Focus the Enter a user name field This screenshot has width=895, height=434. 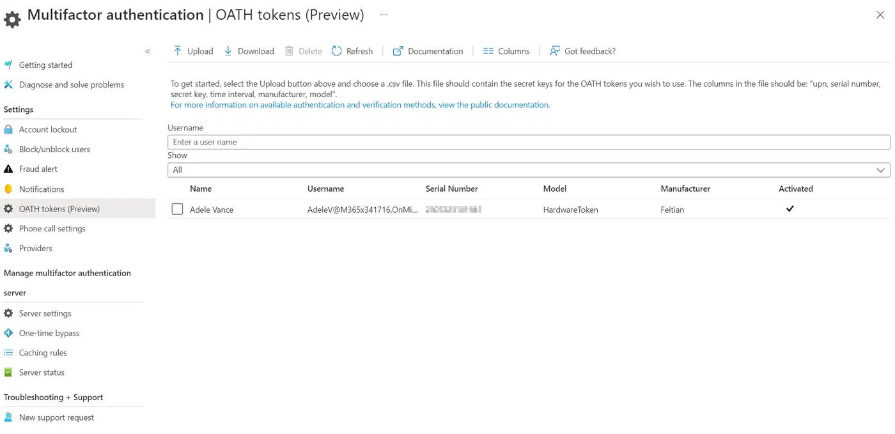pos(529,142)
